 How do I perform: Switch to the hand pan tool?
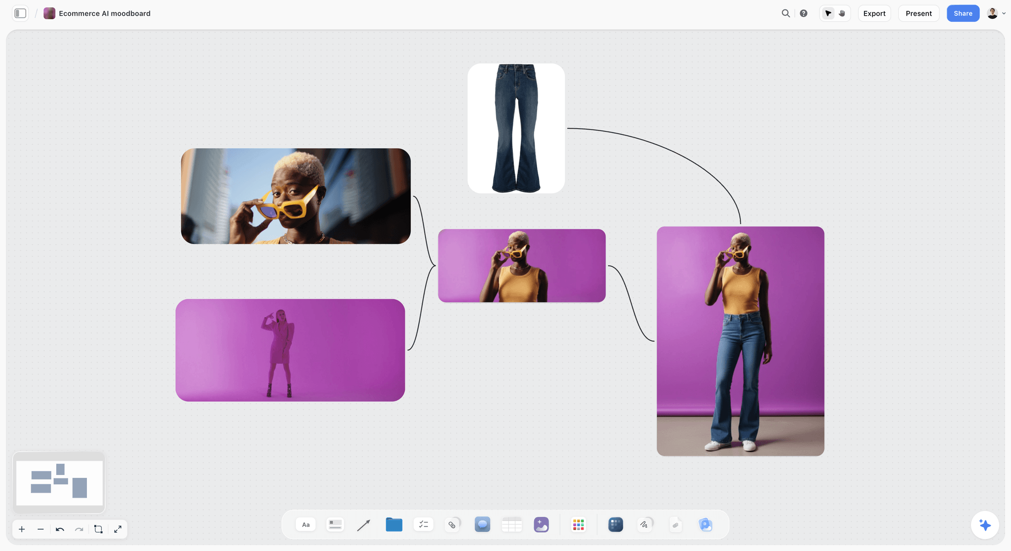coord(842,13)
